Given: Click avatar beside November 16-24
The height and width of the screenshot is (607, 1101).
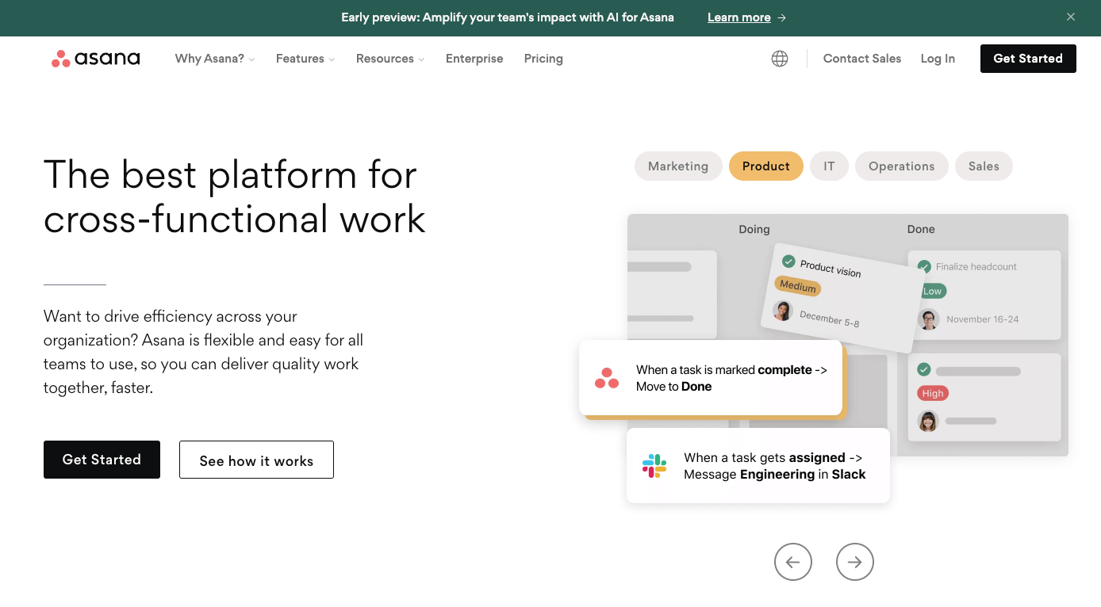Looking at the screenshot, I should 929,319.
